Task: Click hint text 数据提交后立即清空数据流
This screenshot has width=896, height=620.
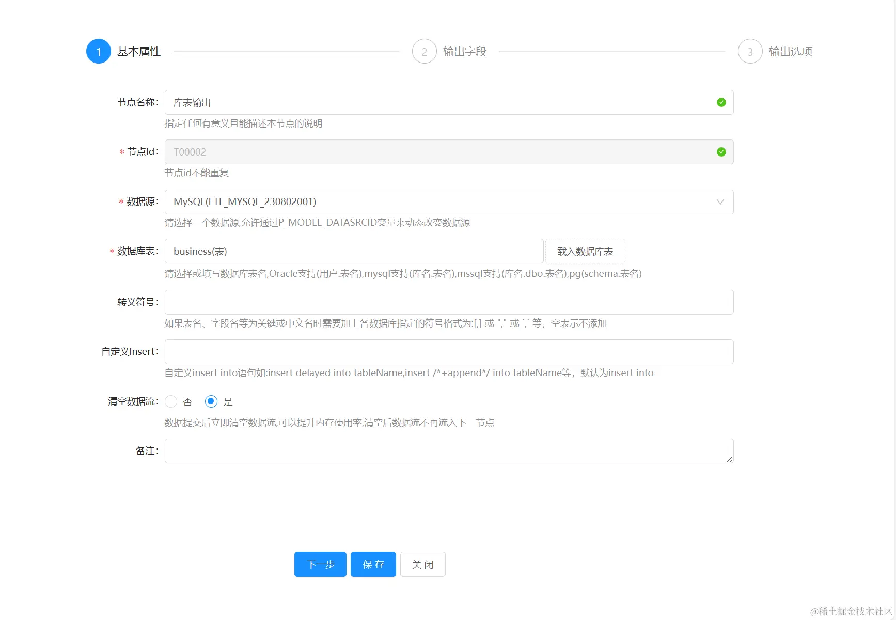Action: point(329,423)
